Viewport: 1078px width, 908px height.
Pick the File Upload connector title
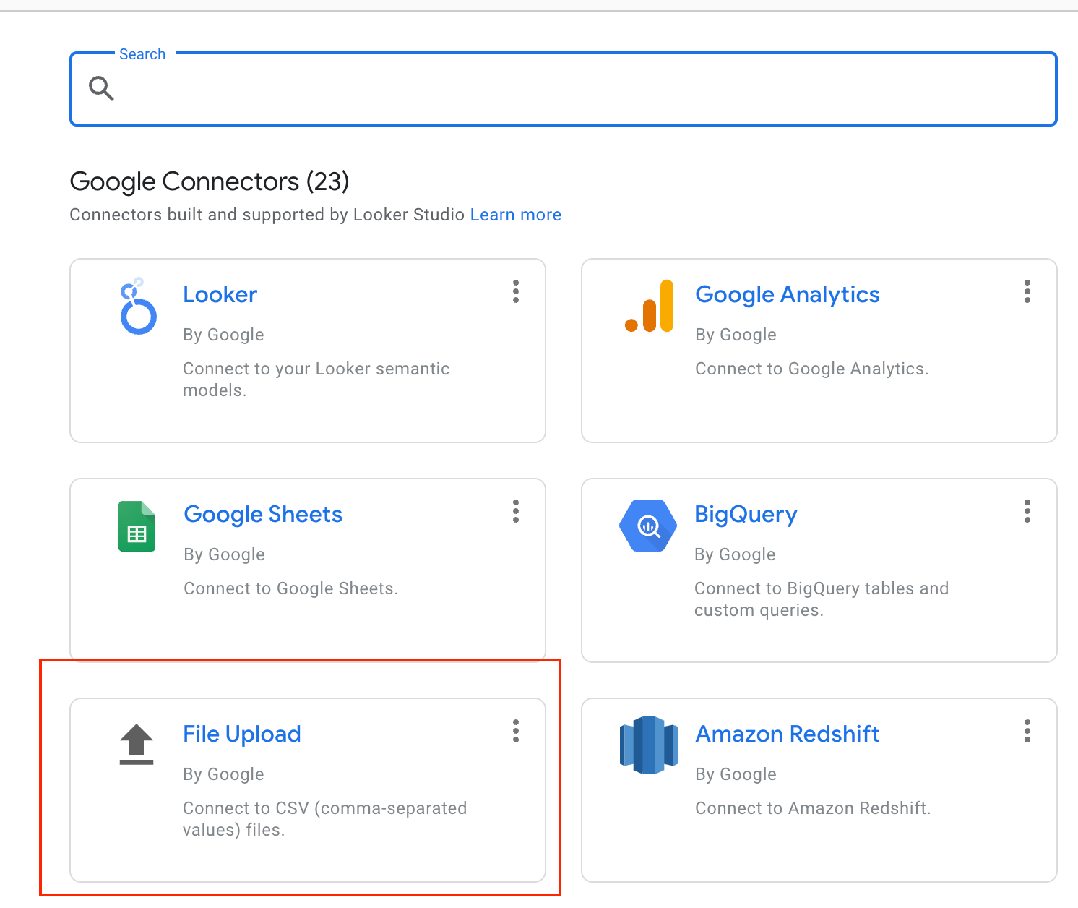(x=242, y=734)
